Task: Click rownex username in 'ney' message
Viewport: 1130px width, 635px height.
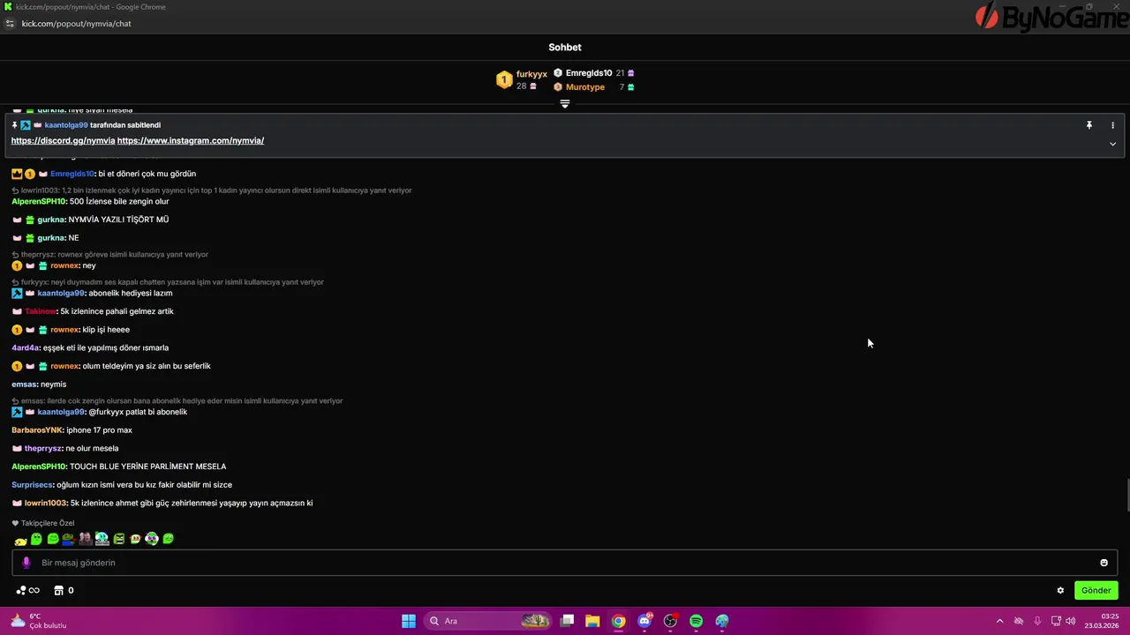Action: (x=64, y=265)
